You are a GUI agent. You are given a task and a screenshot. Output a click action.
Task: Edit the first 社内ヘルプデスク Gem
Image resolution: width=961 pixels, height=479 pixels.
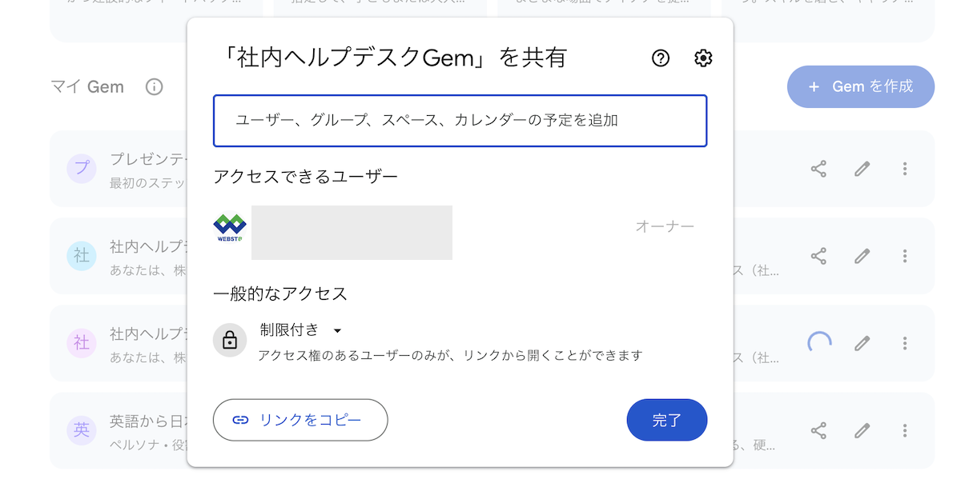coord(862,256)
